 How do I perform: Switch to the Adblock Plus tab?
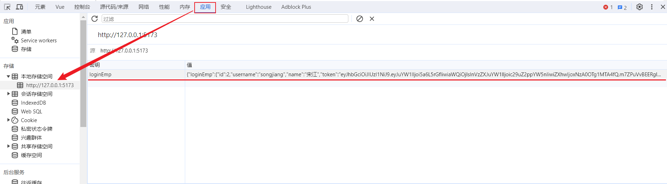coord(296,7)
